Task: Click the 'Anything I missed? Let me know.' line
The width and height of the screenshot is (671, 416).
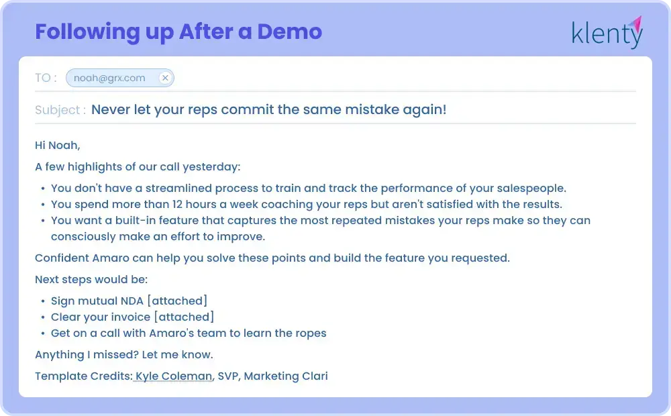Action: point(123,354)
